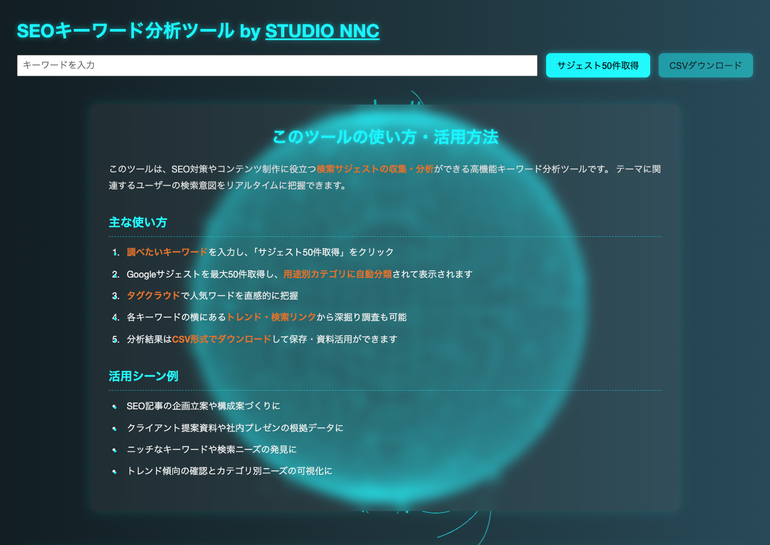Click the 主な使い方 section heading
Image resolution: width=770 pixels, height=545 pixels.
point(137,222)
